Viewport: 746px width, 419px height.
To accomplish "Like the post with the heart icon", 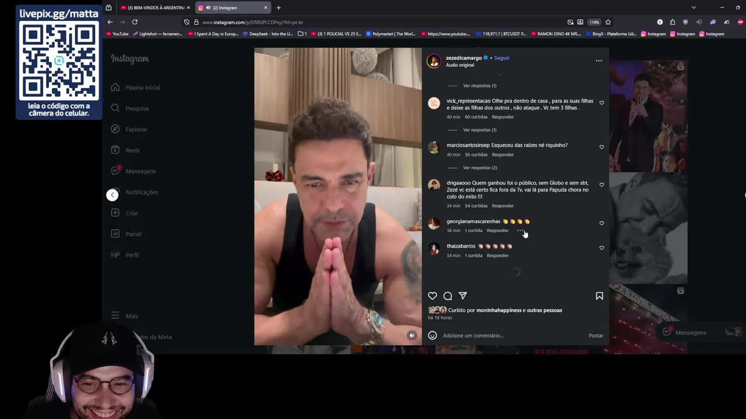I will pyautogui.click(x=432, y=296).
